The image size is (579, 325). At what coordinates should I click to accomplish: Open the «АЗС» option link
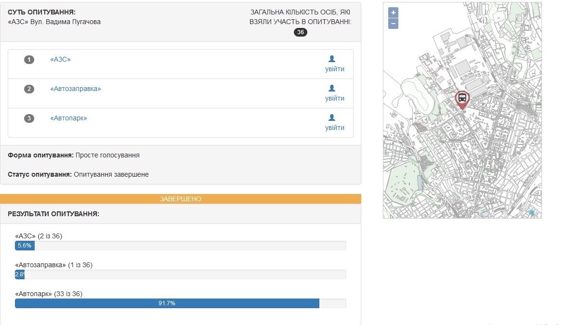[x=61, y=59]
